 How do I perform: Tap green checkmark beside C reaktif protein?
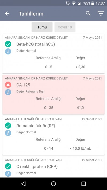coord(8,166)
